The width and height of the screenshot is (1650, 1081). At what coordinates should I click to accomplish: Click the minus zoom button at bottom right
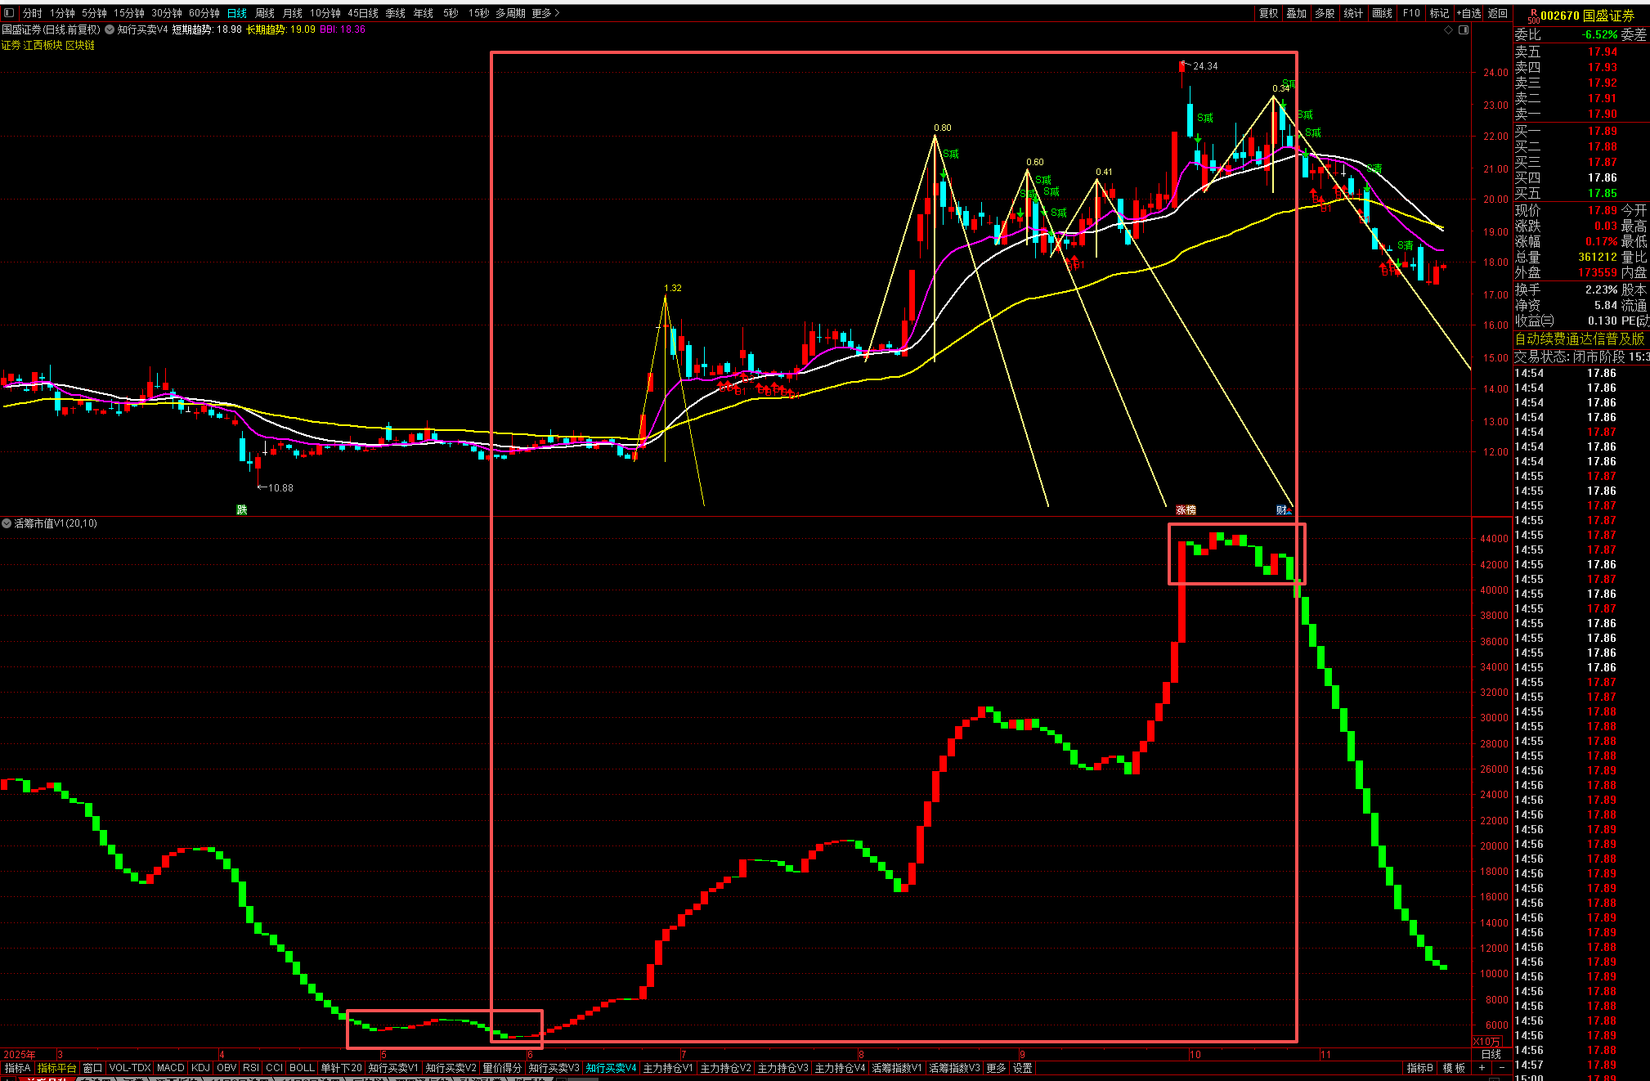pos(1501,1068)
